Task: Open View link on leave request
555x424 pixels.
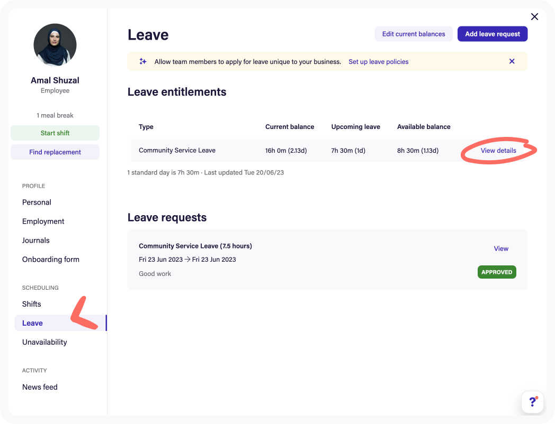Action: (x=501, y=248)
